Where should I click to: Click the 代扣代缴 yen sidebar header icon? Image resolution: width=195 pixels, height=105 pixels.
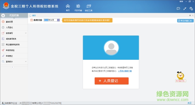click(x=3, y=15)
